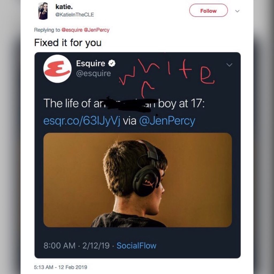Screen dimensions: 274x274
Task: Open the chevron menu on Esquire tweet
Action: (229, 65)
